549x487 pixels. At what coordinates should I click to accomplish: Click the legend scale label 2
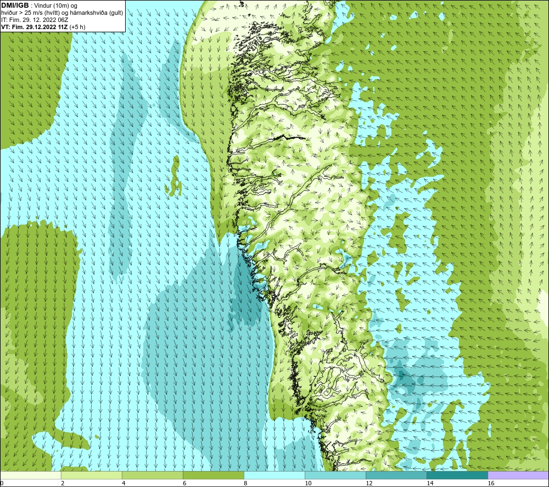coord(63,483)
